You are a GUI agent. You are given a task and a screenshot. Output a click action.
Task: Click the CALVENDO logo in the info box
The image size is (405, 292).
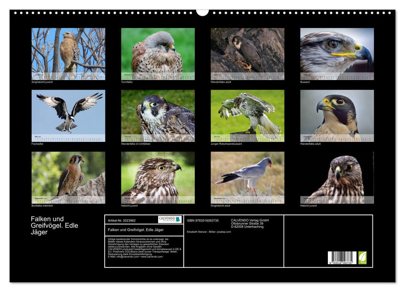[170, 219]
